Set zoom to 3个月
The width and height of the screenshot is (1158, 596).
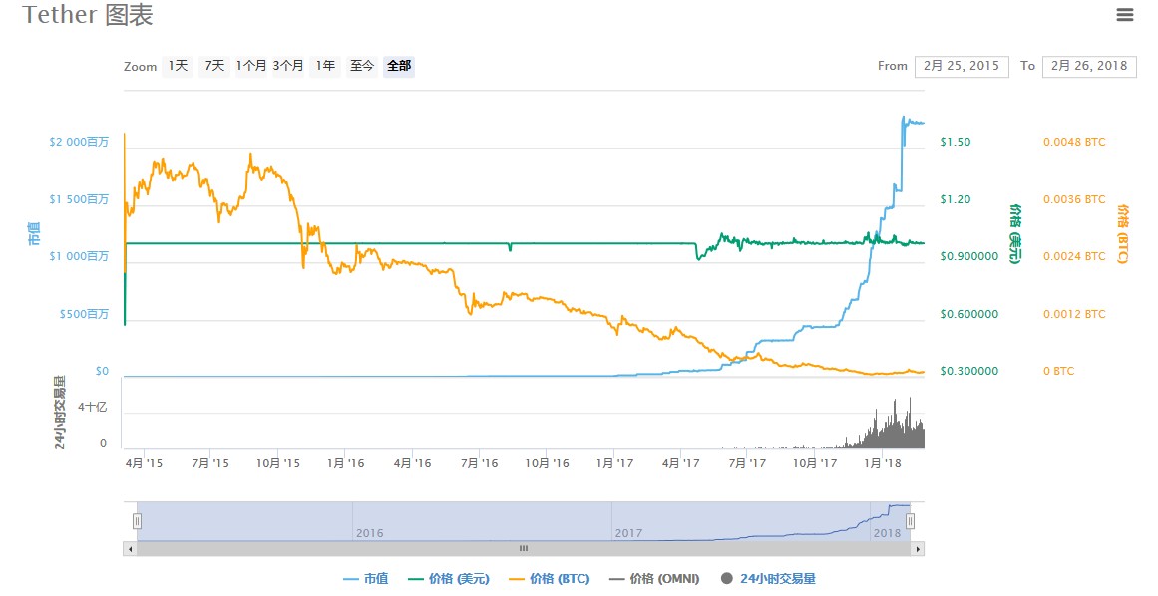click(288, 66)
